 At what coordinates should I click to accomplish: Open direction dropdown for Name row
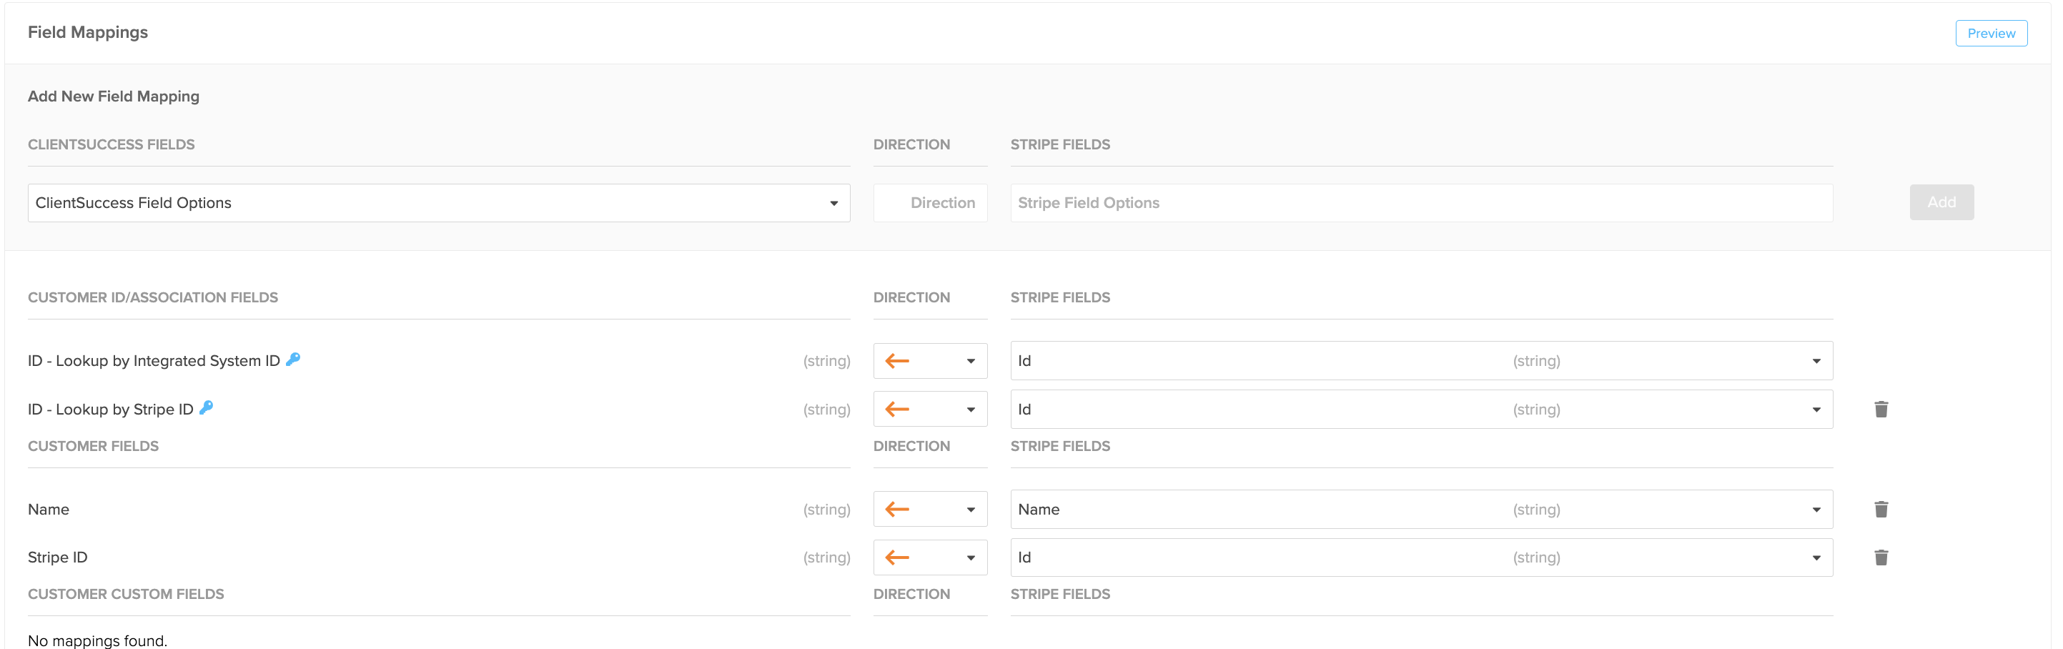tap(929, 510)
